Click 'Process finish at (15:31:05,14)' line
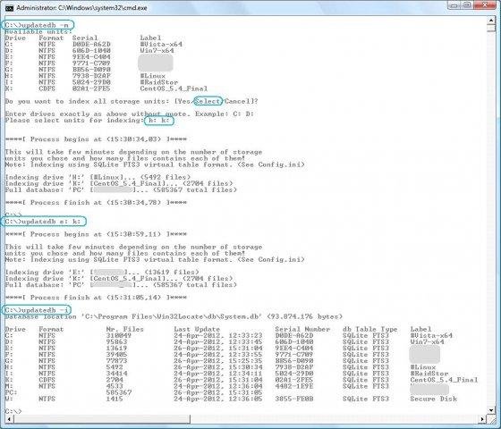This screenshot has width=501, height=429. [96, 298]
